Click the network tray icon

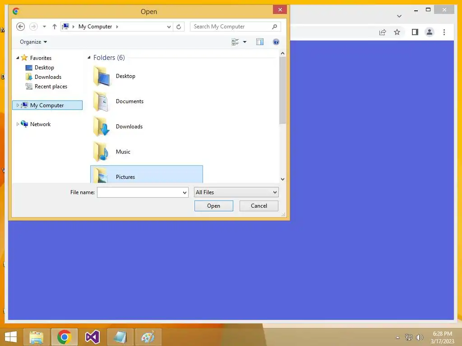coord(408,337)
